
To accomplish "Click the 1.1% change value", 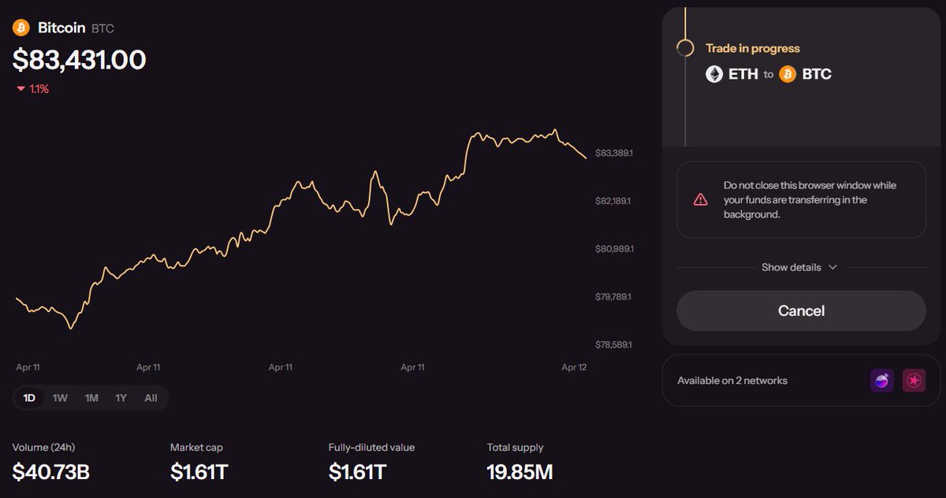I will click(39, 89).
